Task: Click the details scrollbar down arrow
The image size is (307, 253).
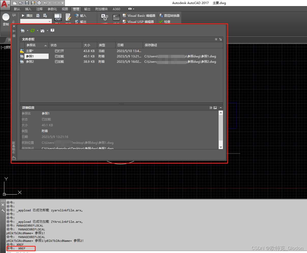Action: pyautogui.click(x=221, y=147)
